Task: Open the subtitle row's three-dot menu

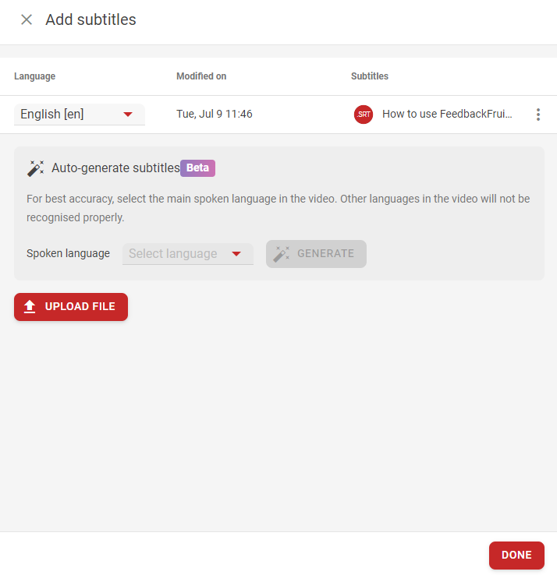Action: point(538,115)
